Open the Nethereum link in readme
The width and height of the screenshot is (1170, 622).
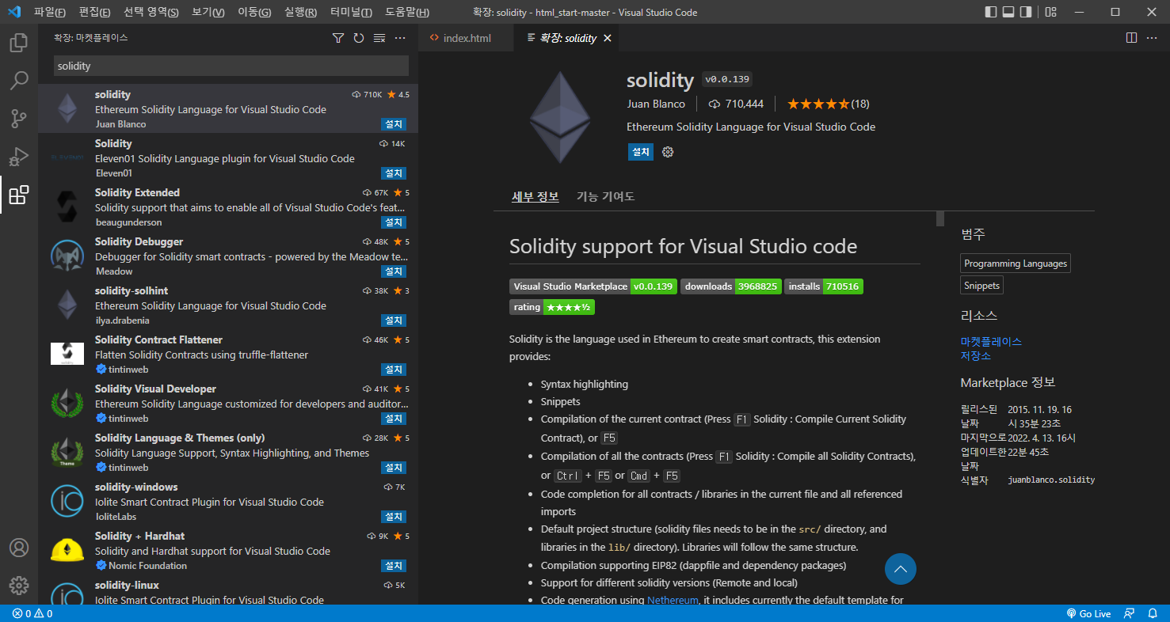pyautogui.click(x=673, y=600)
